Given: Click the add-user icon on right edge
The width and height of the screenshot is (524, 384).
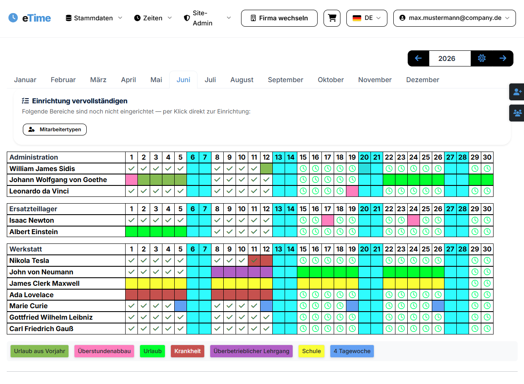Looking at the screenshot, I should [517, 92].
